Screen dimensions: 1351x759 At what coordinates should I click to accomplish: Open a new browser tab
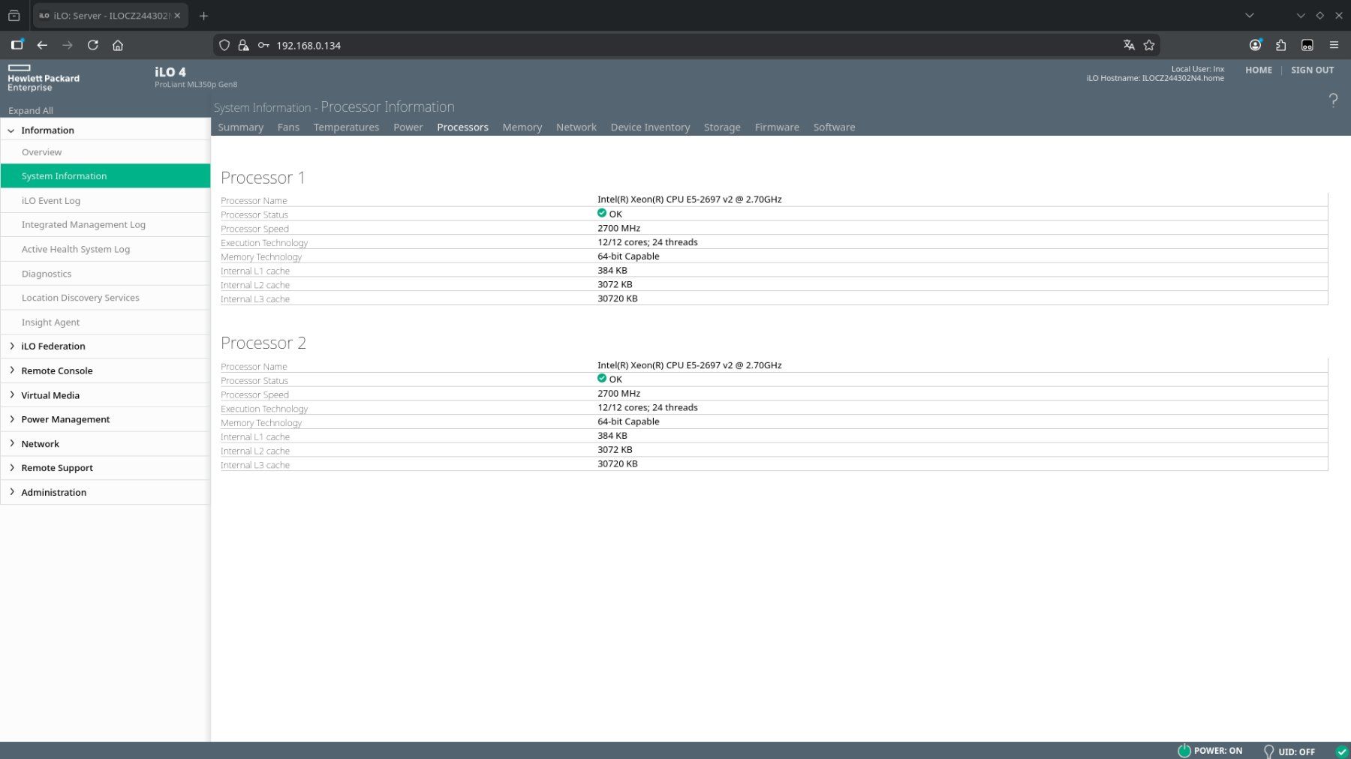203,16
